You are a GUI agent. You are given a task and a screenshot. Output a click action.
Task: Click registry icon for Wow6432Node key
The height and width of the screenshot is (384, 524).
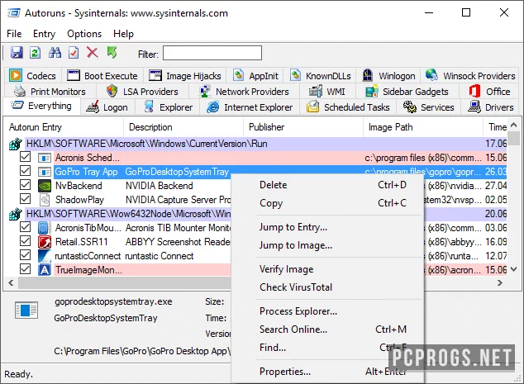point(15,214)
